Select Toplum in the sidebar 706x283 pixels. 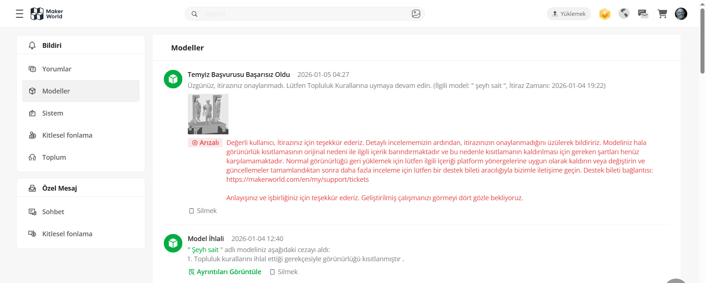(x=54, y=157)
